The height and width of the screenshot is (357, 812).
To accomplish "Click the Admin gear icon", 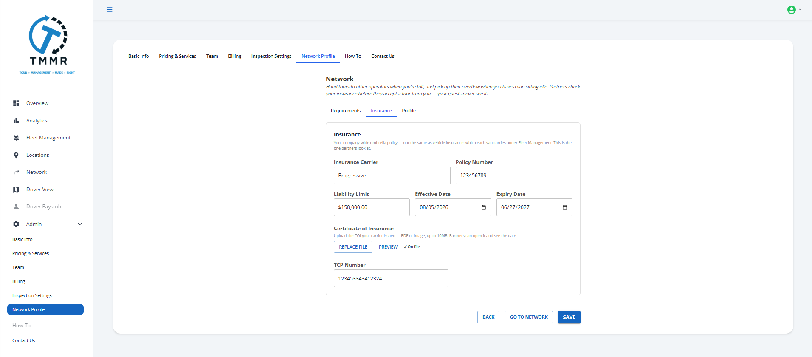I will tap(16, 224).
